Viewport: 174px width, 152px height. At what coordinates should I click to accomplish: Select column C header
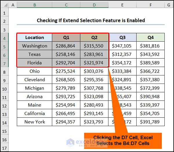66,5
